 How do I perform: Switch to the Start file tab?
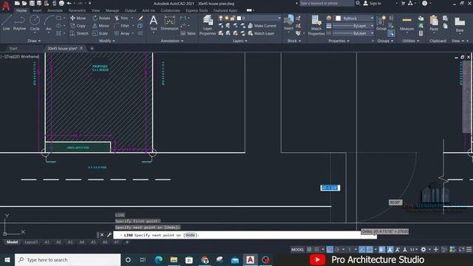13,48
